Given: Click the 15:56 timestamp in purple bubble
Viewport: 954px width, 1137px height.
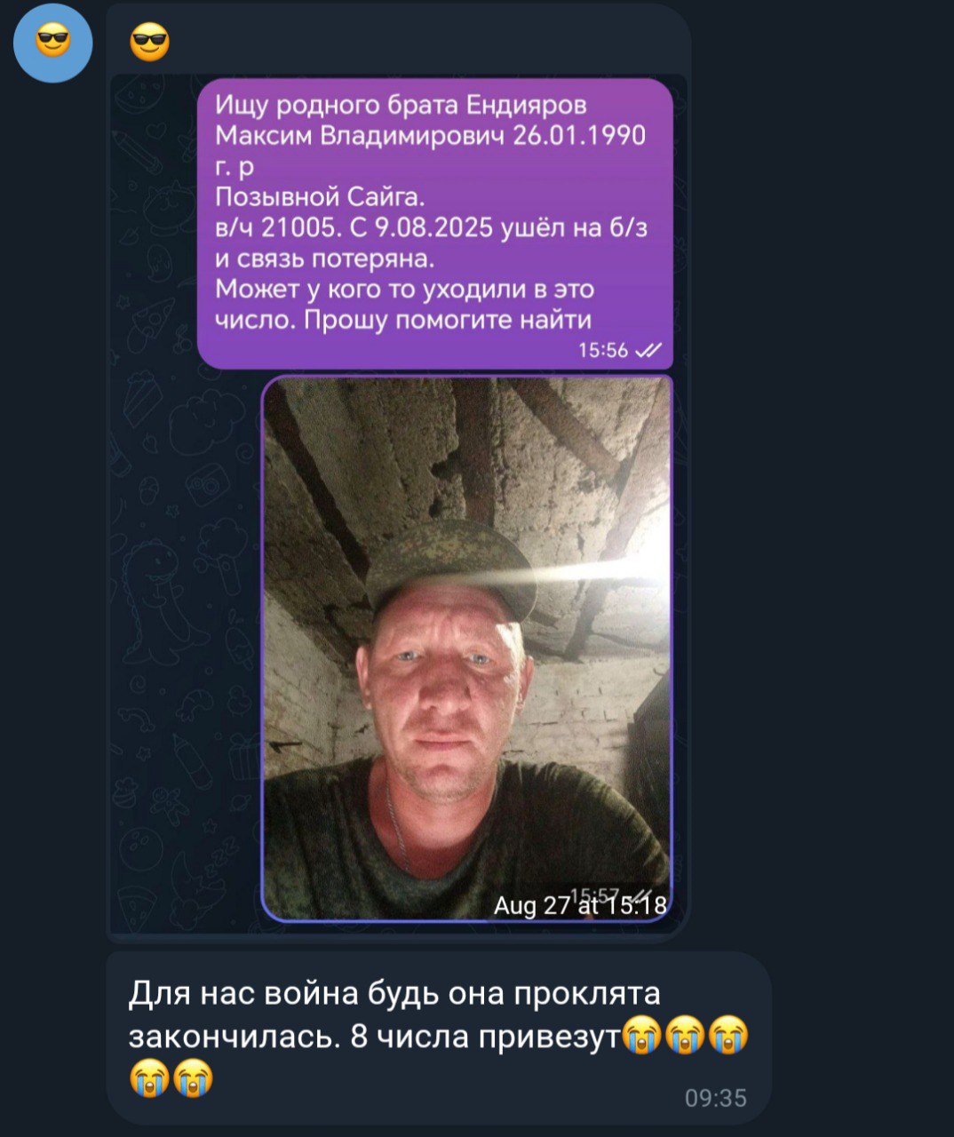Looking at the screenshot, I should point(603,350).
